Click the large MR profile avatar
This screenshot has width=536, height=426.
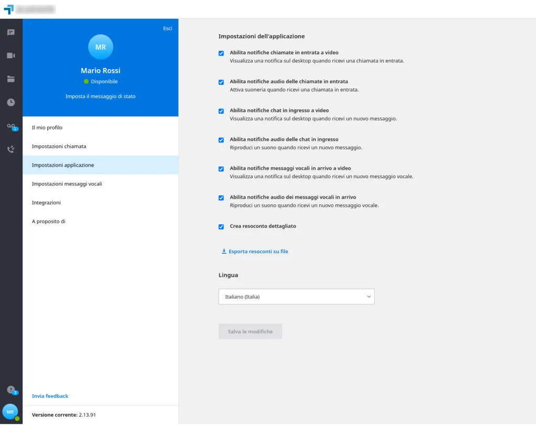[100, 47]
